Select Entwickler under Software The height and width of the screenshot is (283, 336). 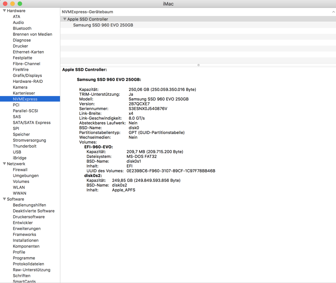pos(23,223)
